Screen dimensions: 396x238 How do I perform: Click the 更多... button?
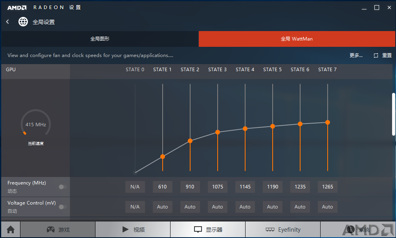tap(356, 55)
